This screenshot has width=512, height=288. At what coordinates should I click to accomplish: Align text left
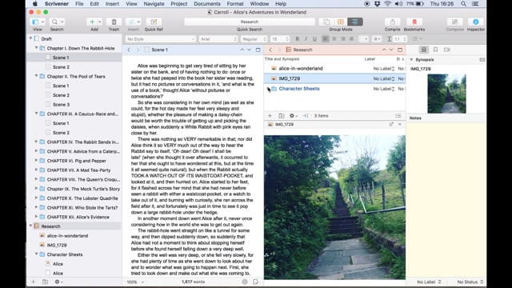coord(326,39)
